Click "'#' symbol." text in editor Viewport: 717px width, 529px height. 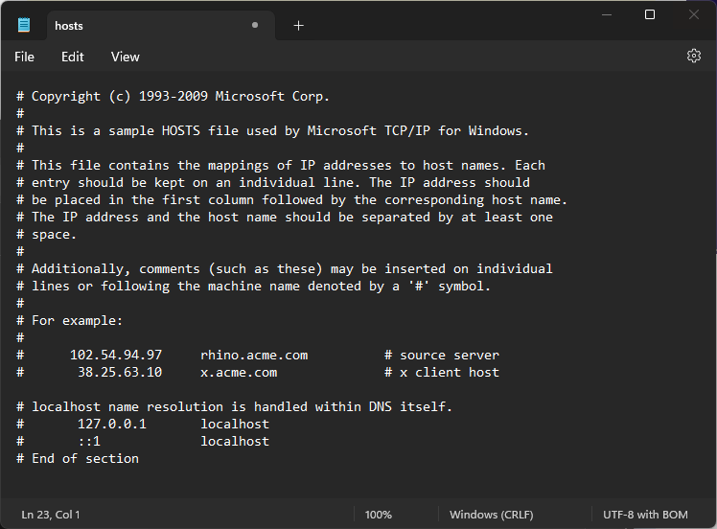(x=449, y=287)
